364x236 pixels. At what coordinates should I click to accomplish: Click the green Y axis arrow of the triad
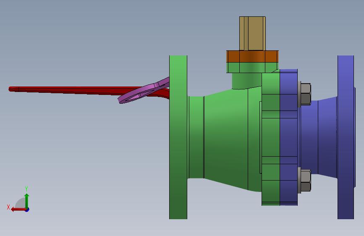[27, 201]
